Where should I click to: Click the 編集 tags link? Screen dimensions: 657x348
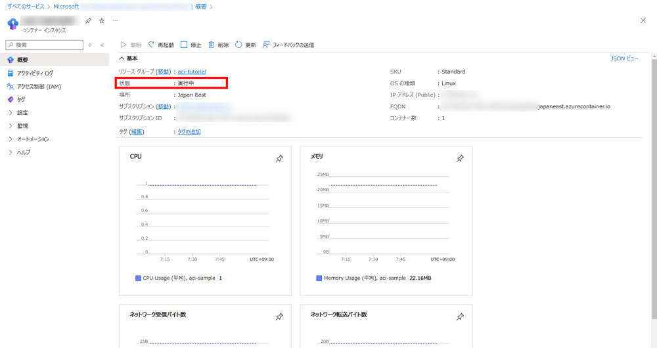tap(137, 131)
